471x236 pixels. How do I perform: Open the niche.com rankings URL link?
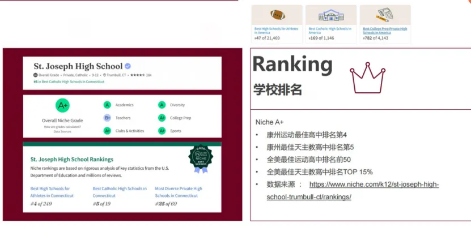353,191
